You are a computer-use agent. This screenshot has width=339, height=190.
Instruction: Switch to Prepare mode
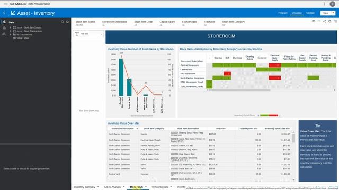click(283, 13)
